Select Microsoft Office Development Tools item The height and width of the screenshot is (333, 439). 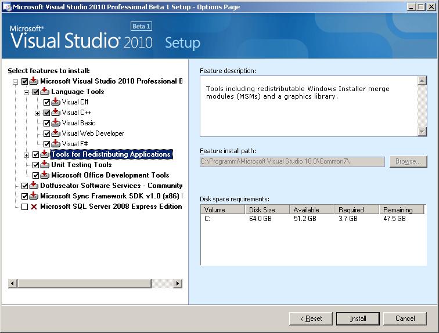click(110, 175)
